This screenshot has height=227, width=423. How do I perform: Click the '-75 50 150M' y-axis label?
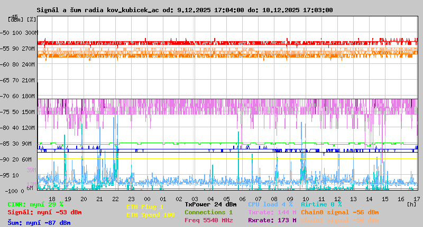[x=17, y=112]
